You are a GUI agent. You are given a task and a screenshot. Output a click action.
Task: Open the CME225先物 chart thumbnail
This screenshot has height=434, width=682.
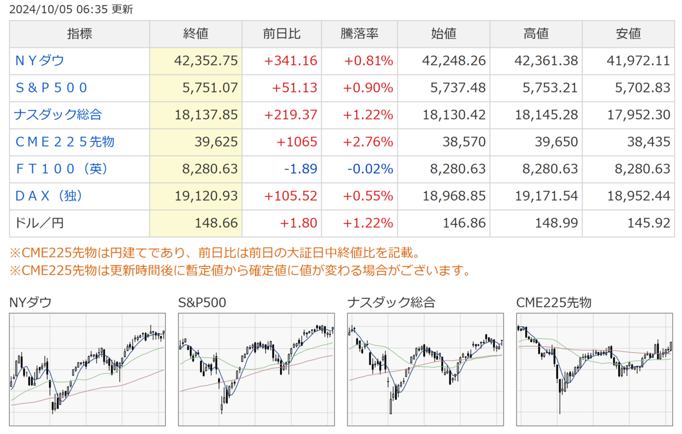[x=594, y=369]
